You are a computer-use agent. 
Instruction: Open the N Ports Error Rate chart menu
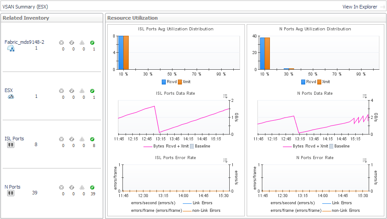pyautogui.click(x=365, y=160)
